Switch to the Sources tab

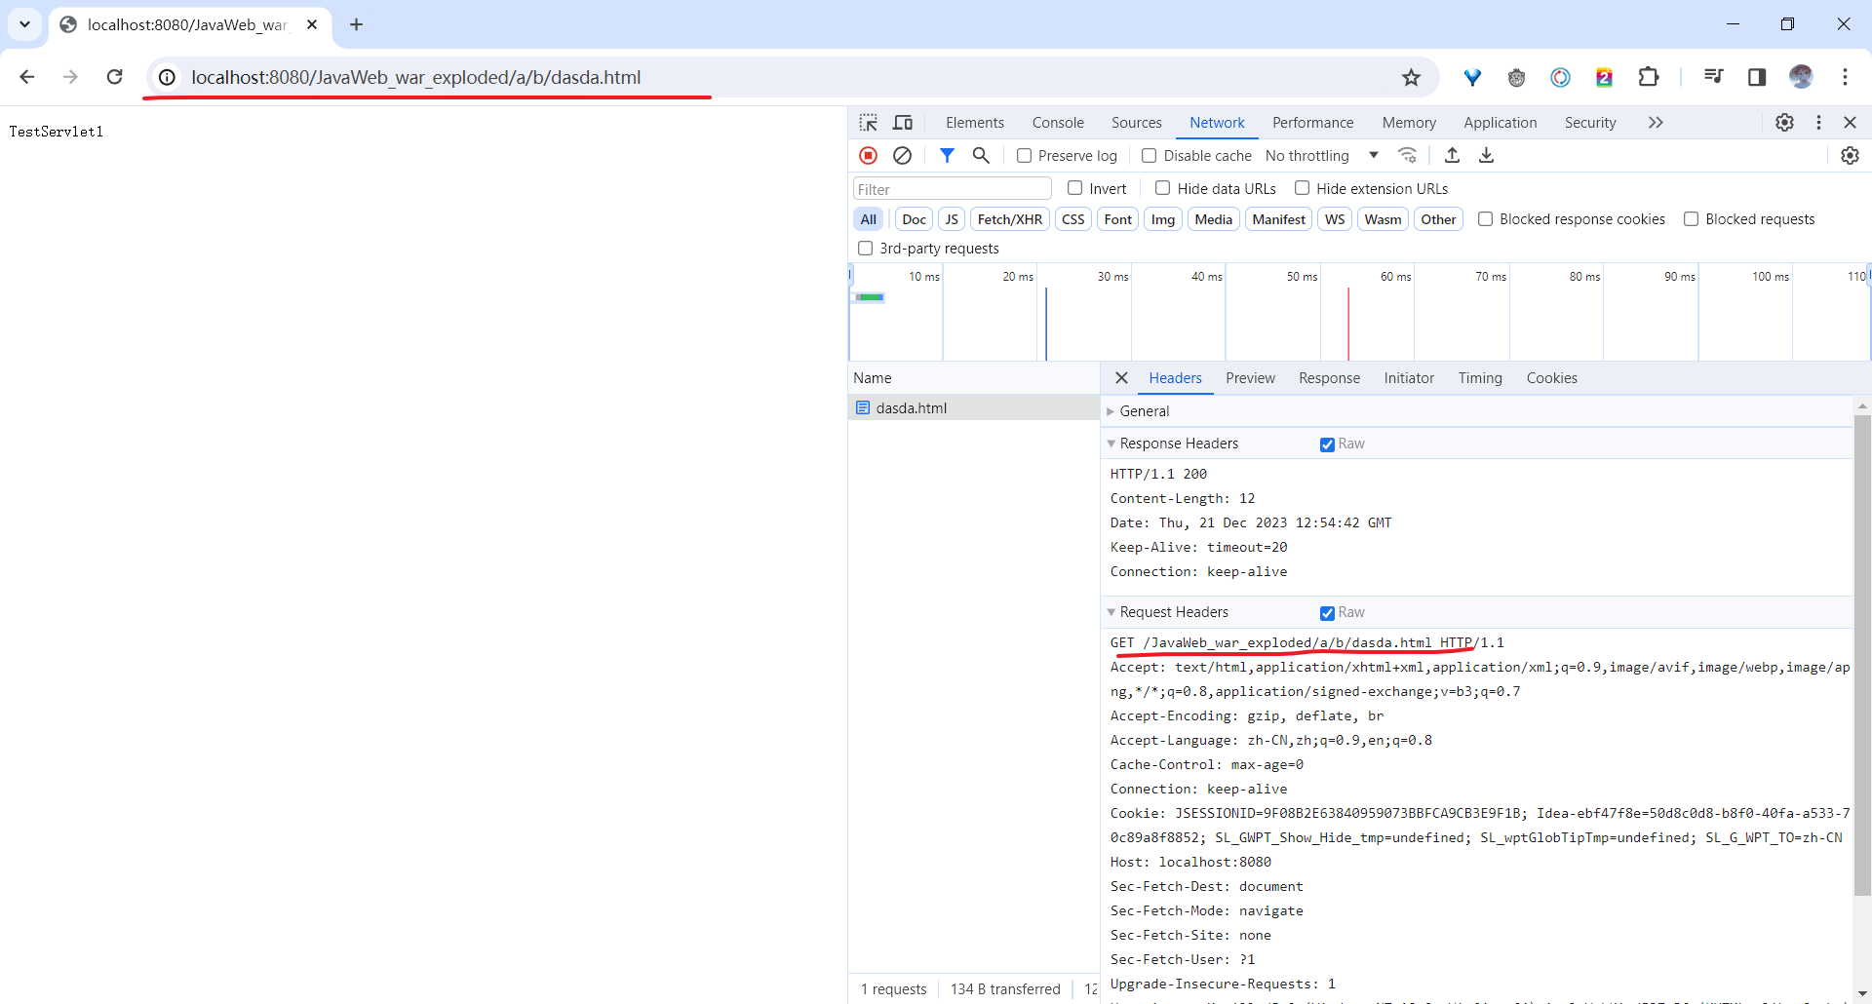1136,123
